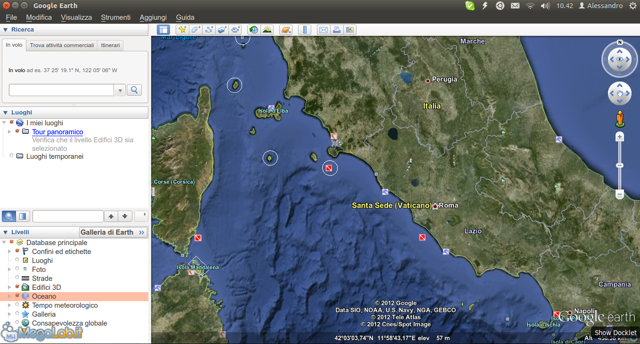This screenshot has width=640, height=344.
Task: Select the ruler measuring tool
Action: 305,30
